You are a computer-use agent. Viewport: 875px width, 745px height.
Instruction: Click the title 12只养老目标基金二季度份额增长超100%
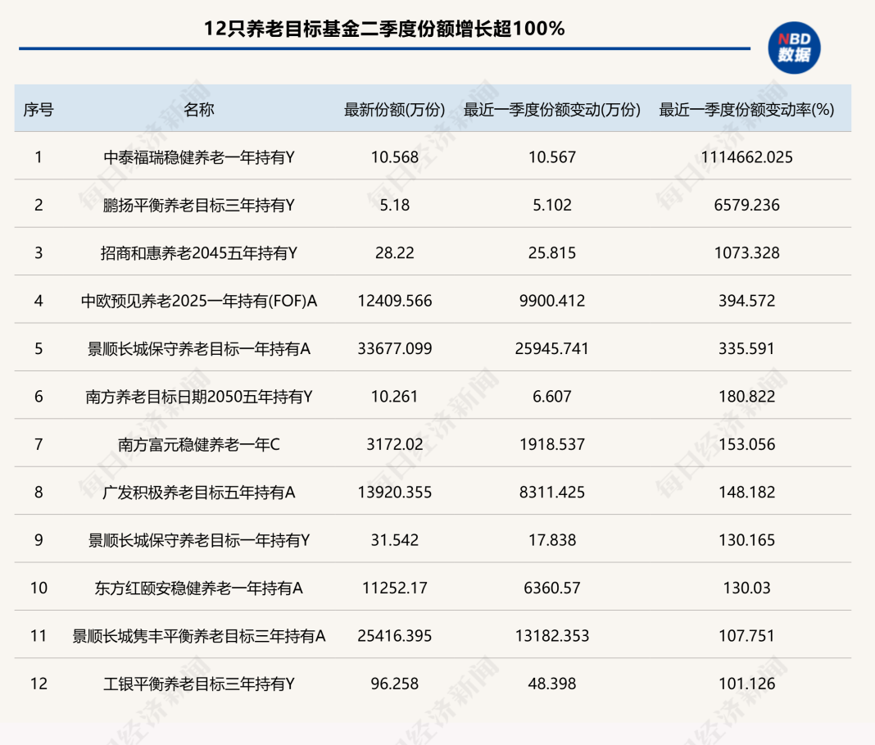tap(384, 29)
